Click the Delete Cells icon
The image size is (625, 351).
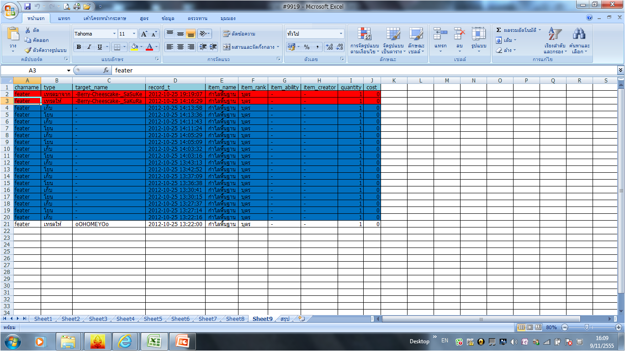point(459,34)
